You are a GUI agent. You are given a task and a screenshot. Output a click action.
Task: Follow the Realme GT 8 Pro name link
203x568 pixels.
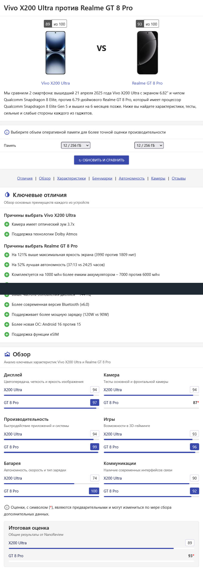tap(147, 83)
